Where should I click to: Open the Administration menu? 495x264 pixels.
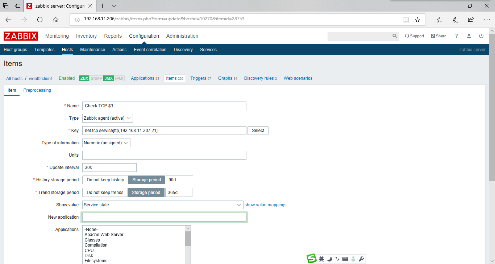pyautogui.click(x=182, y=36)
